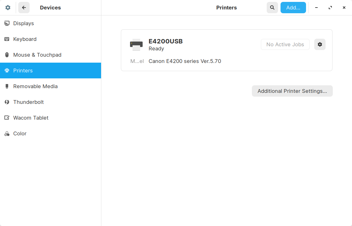Click the mouse icon beside Mouse & Touchpad
352x226 pixels.
(7, 55)
